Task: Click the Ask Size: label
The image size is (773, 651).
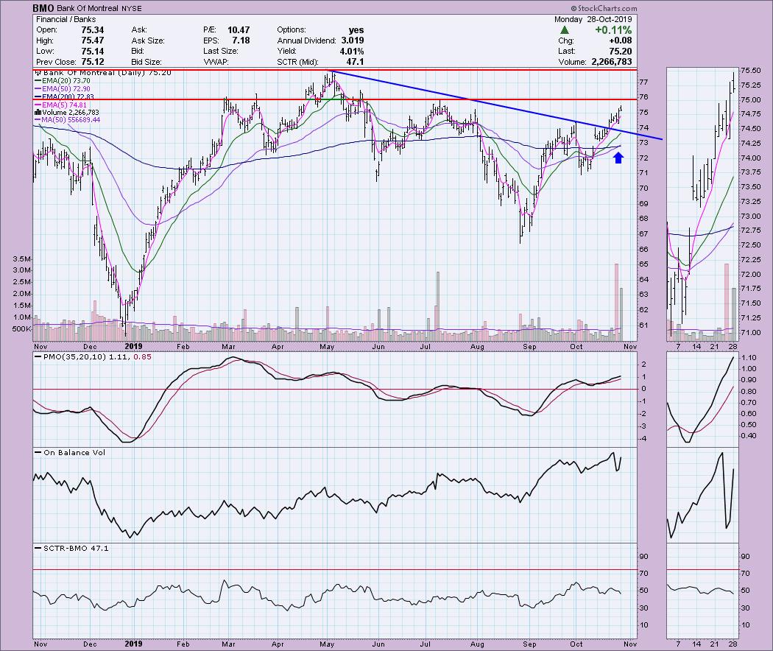Action: click(x=148, y=41)
